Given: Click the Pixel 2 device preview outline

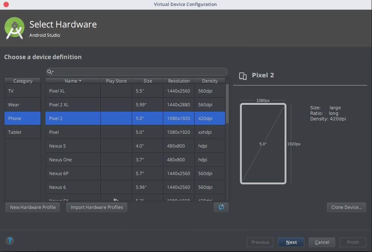Looking at the screenshot, I should pyautogui.click(x=263, y=144).
